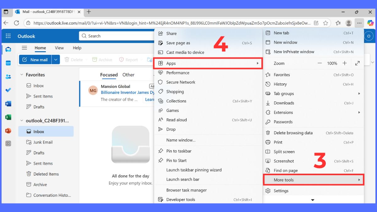
Task: Select the Focused inbox tab
Action: tap(109, 75)
